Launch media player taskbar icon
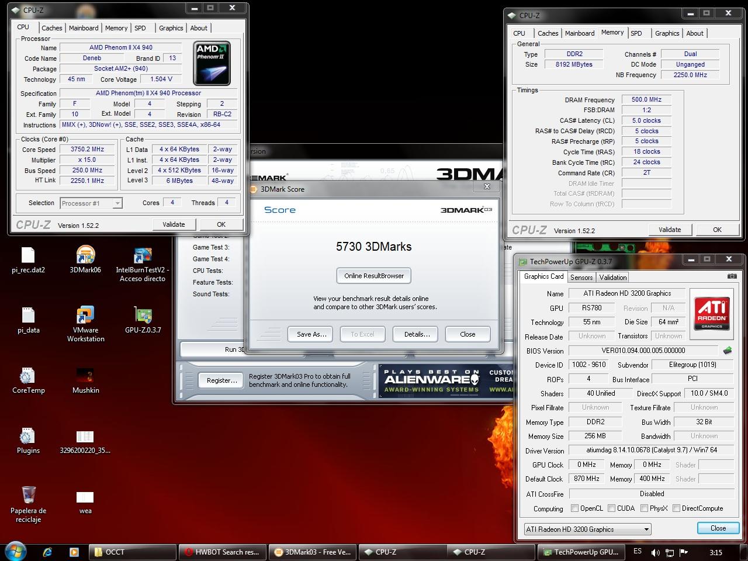 pos(74,552)
